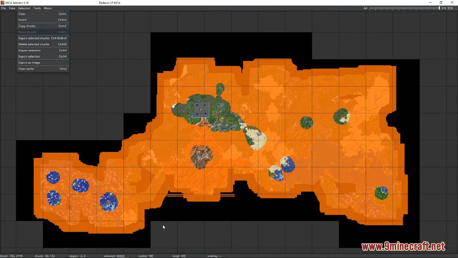
Task: Open the Tools menu
Action: tap(37, 8)
